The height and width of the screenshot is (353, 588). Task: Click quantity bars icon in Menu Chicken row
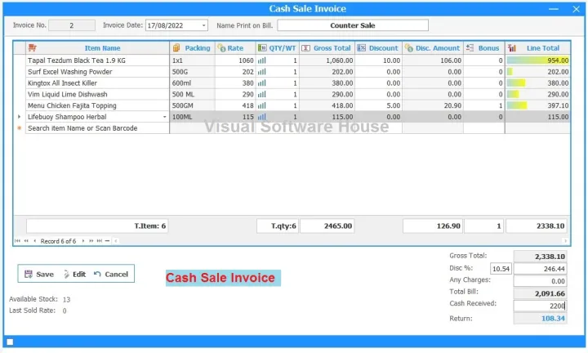[x=262, y=105]
